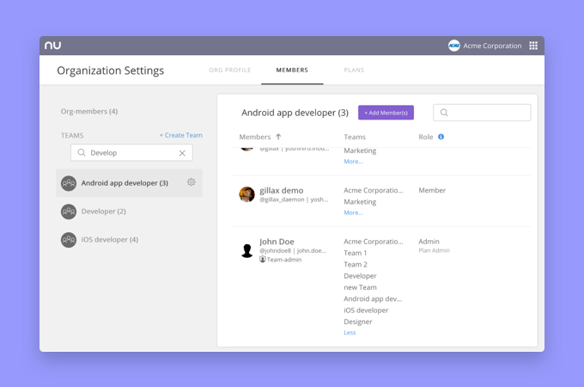Select the iOS developer (4) team
Viewport: 584px width, 387px height.
(x=129, y=240)
